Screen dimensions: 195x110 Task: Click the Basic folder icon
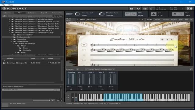click(x=20, y=48)
